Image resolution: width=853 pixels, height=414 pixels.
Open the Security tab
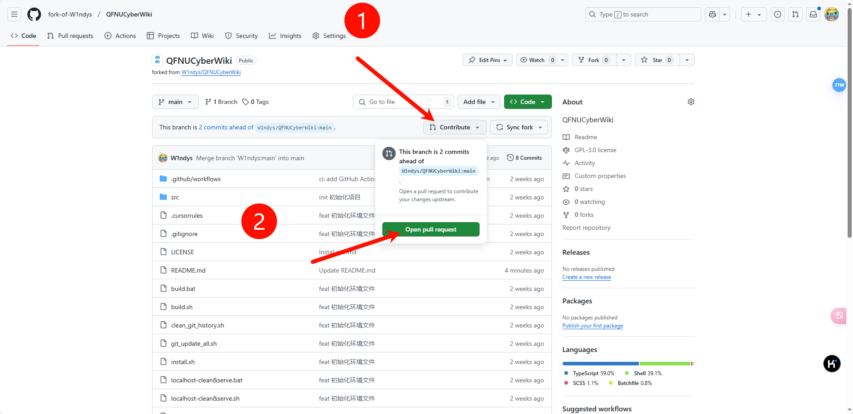(x=241, y=36)
